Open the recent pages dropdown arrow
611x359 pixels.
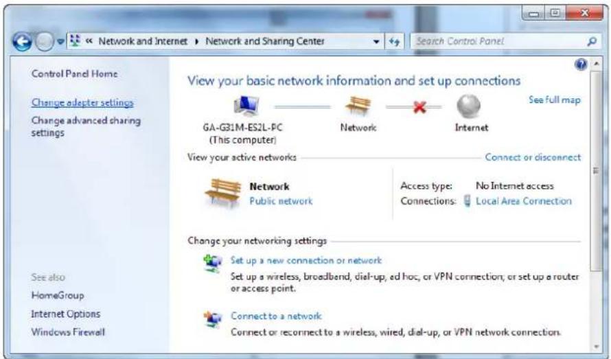point(60,42)
